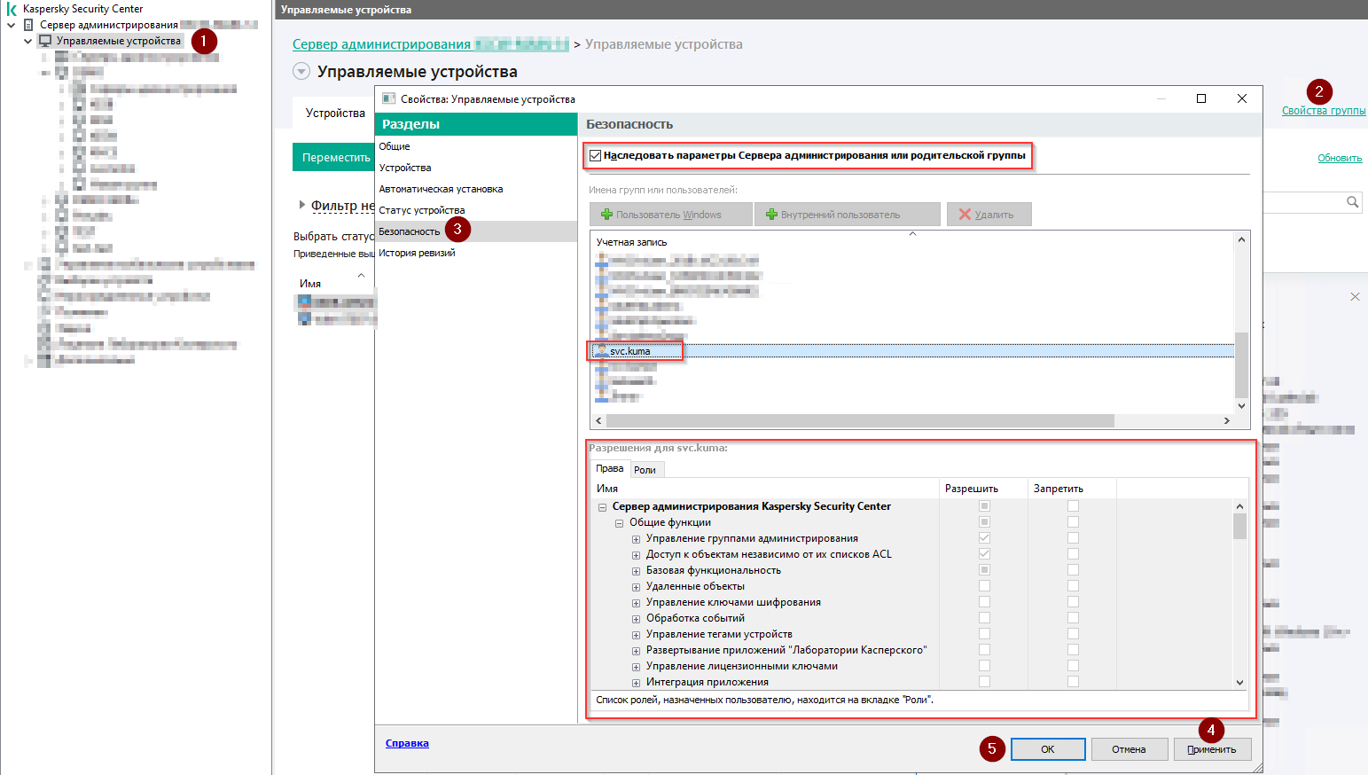Toggle Разрешить for Доступ к объектам независимо от ACL
Screen dimensions: 1368x775
click(984, 554)
